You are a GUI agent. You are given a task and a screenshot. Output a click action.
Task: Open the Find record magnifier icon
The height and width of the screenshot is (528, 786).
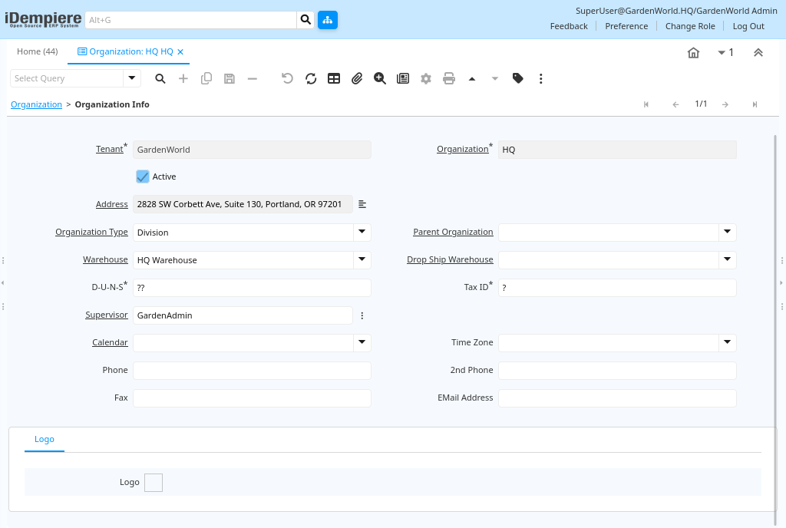pyautogui.click(x=160, y=78)
